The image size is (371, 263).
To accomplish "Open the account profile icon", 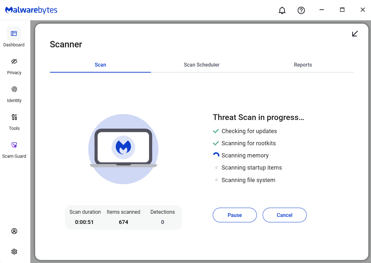I will pyautogui.click(x=14, y=231).
